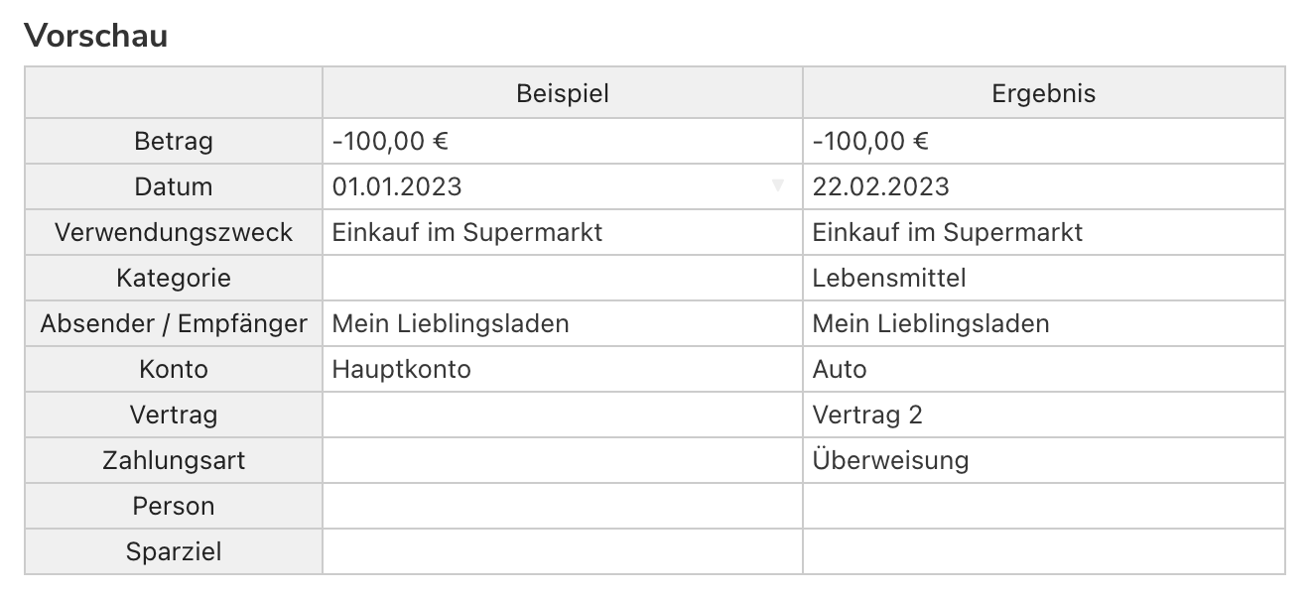Select the 'Hauptkonto' example cell
This screenshot has width=1312, height=595.
(562, 369)
